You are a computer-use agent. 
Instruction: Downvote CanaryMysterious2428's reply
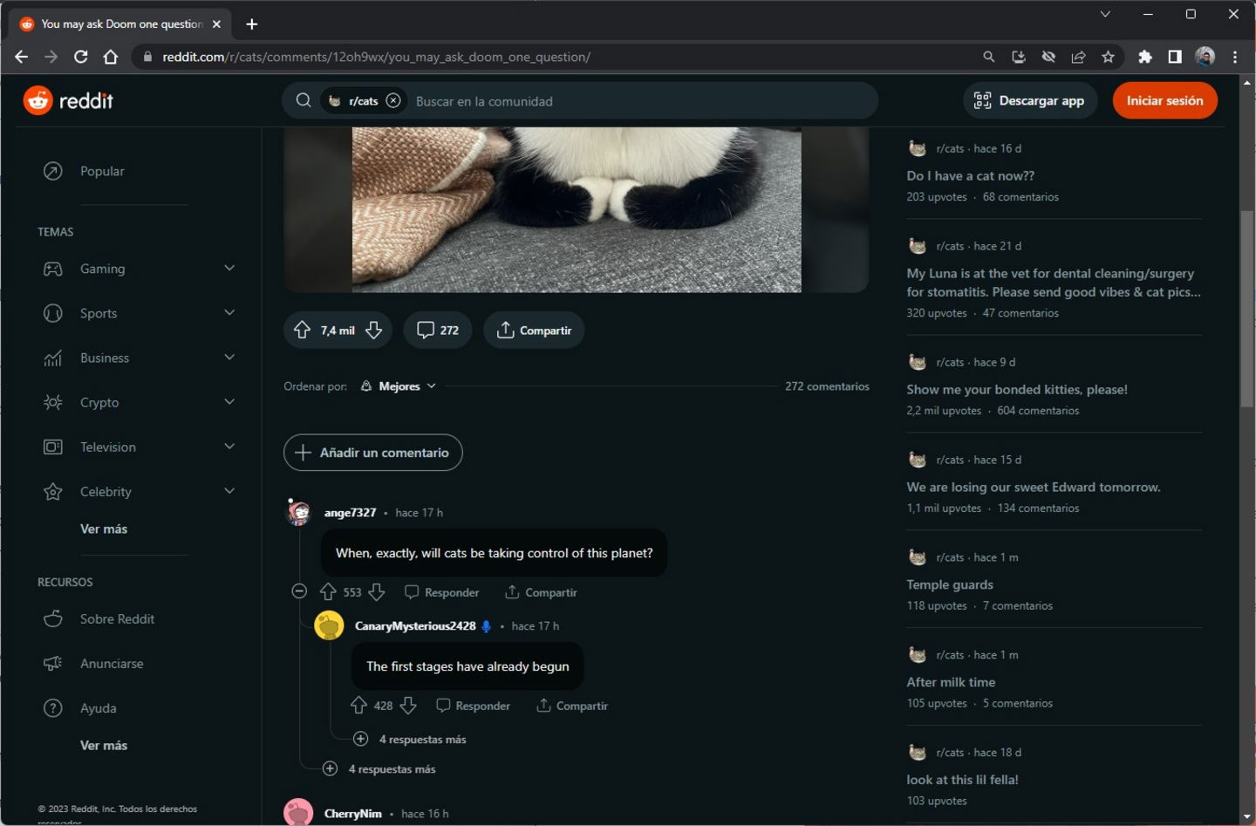point(408,706)
